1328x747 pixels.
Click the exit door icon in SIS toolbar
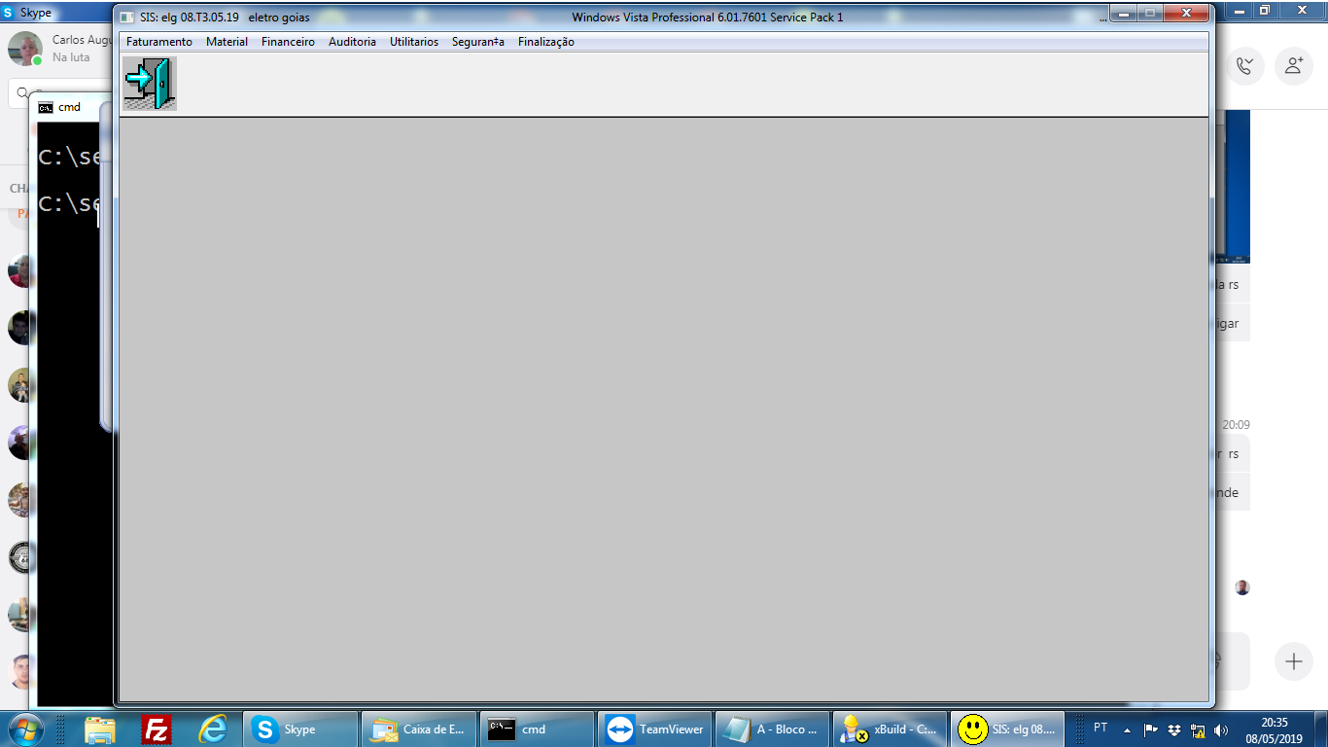150,83
